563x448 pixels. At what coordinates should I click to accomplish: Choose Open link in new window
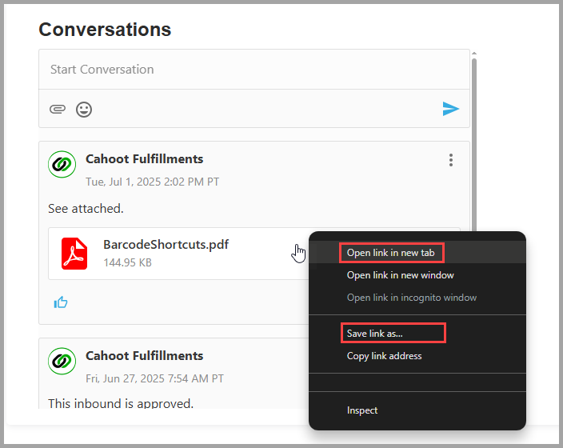pos(401,275)
